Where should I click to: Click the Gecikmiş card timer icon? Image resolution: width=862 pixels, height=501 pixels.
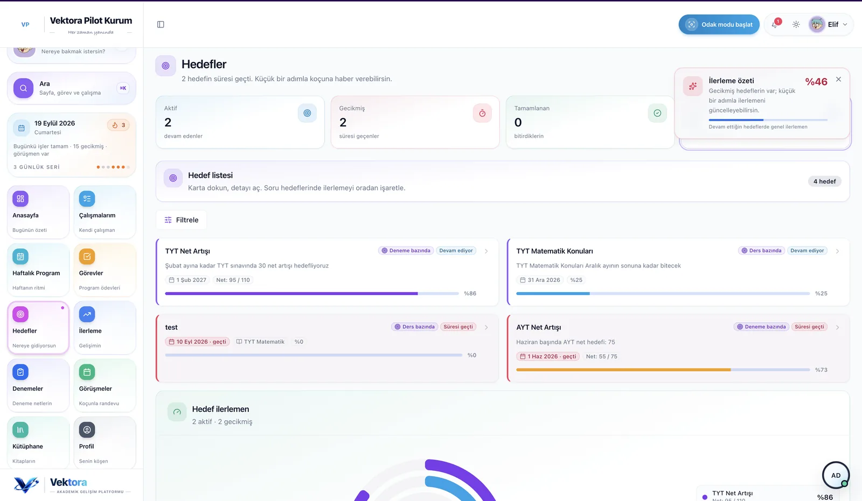482,113
